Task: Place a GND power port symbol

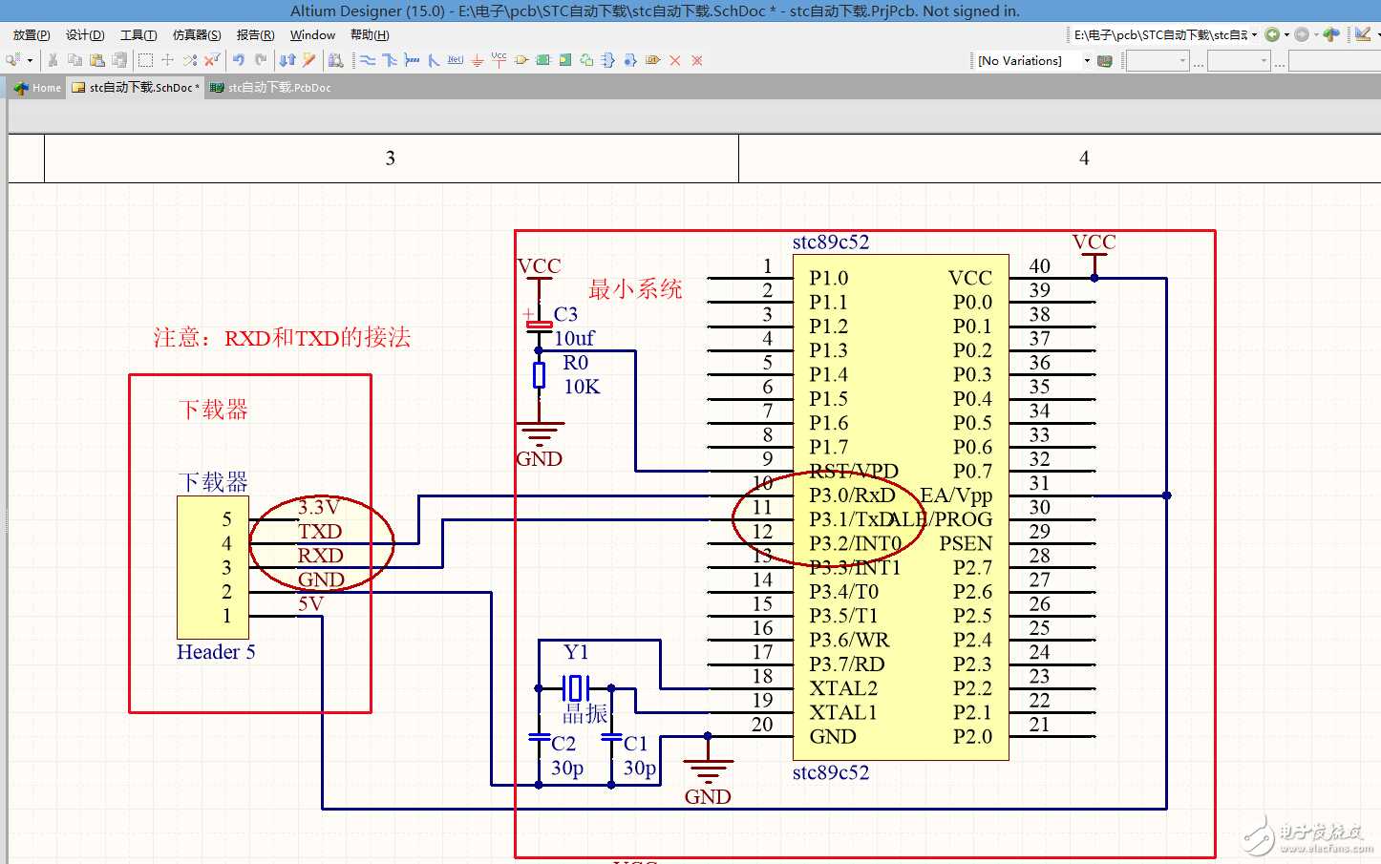Action: pos(478,60)
